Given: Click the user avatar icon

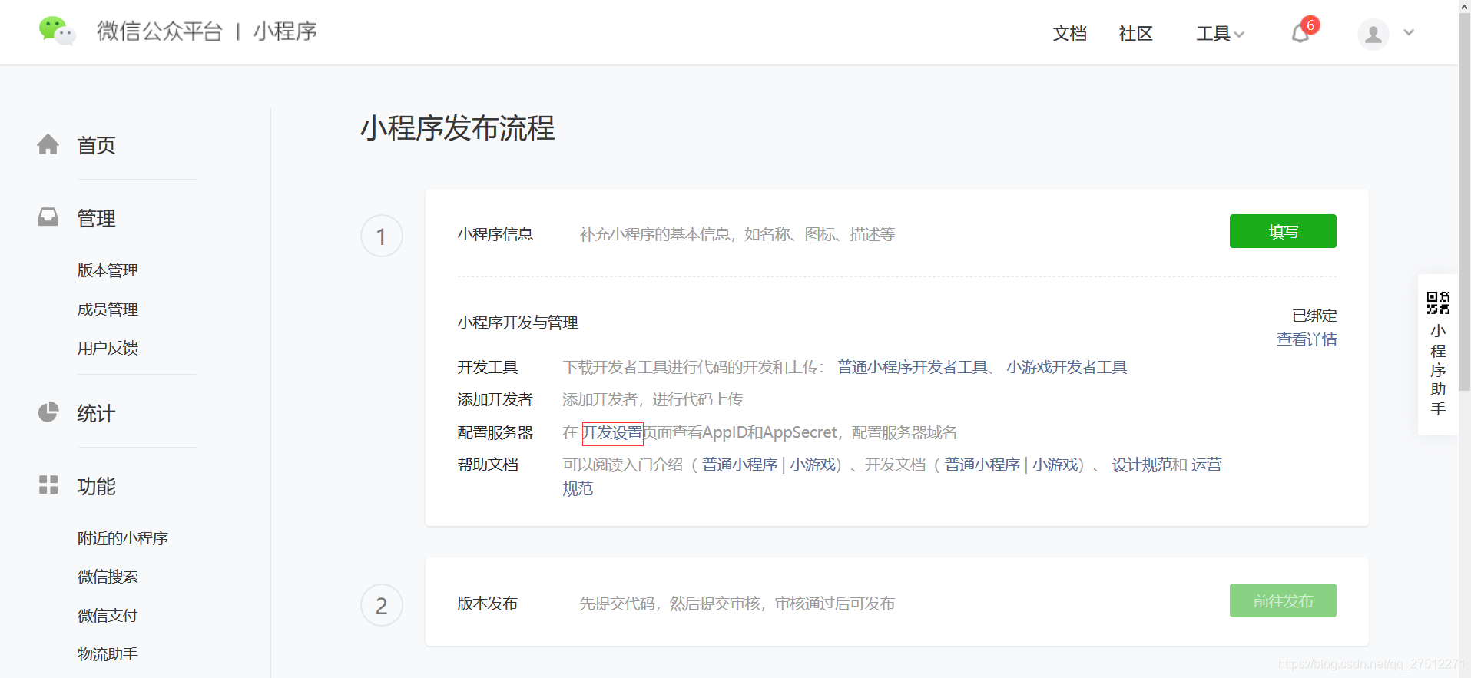Looking at the screenshot, I should 1373,35.
